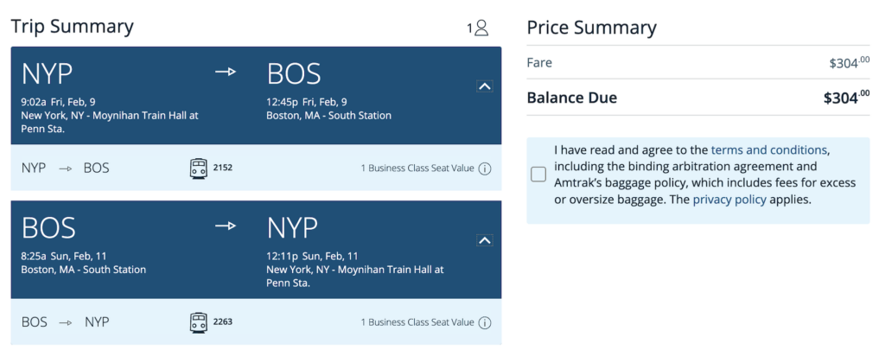Collapse the NYP to BOS trip details

pyautogui.click(x=485, y=86)
